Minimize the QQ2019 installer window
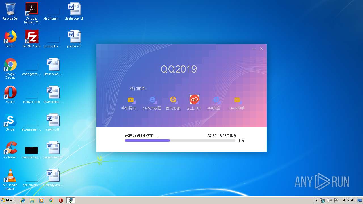363x204 pixels. [254, 49]
